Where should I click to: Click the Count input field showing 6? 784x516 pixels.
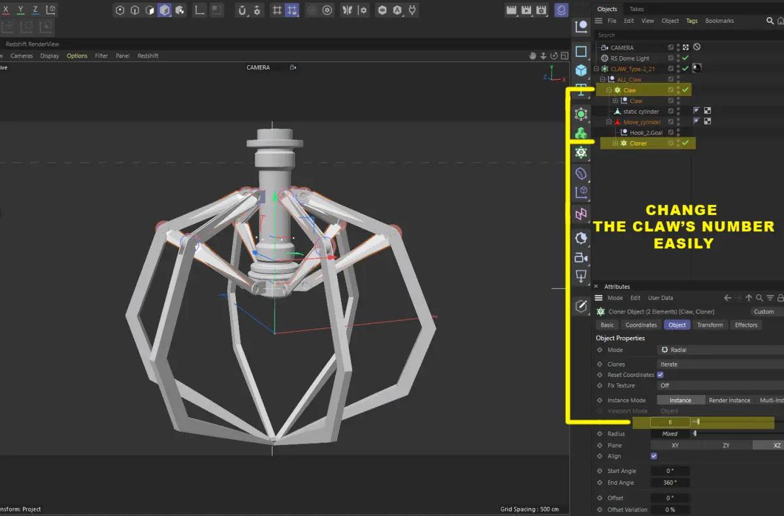[670, 423]
